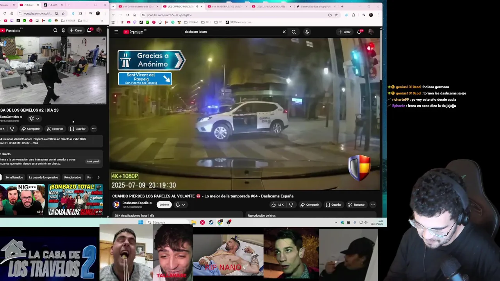Go to home page in right browser

tap(135, 15)
